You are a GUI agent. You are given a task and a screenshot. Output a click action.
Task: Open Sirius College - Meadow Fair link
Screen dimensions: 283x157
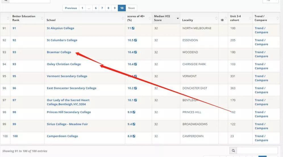pyautogui.click(x=67, y=124)
